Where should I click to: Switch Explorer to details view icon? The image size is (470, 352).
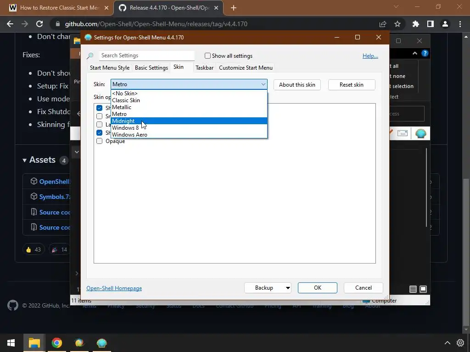pyautogui.click(x=413, y=289)
